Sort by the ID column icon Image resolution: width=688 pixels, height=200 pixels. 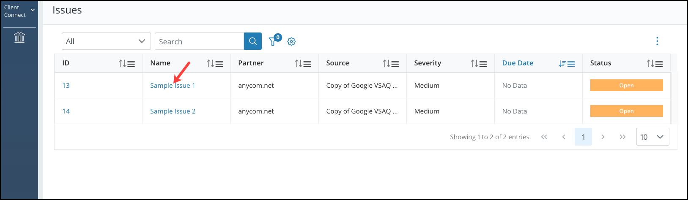[127, 63]
